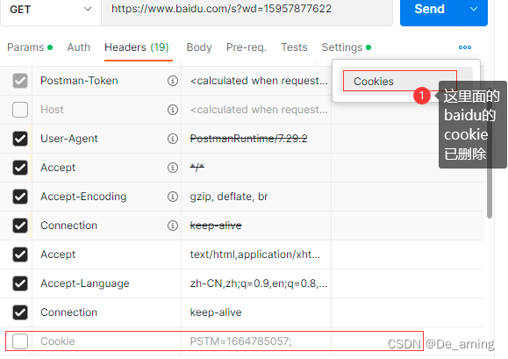Click the Cookie header key
Screen dimensions: 508x359
58,341
